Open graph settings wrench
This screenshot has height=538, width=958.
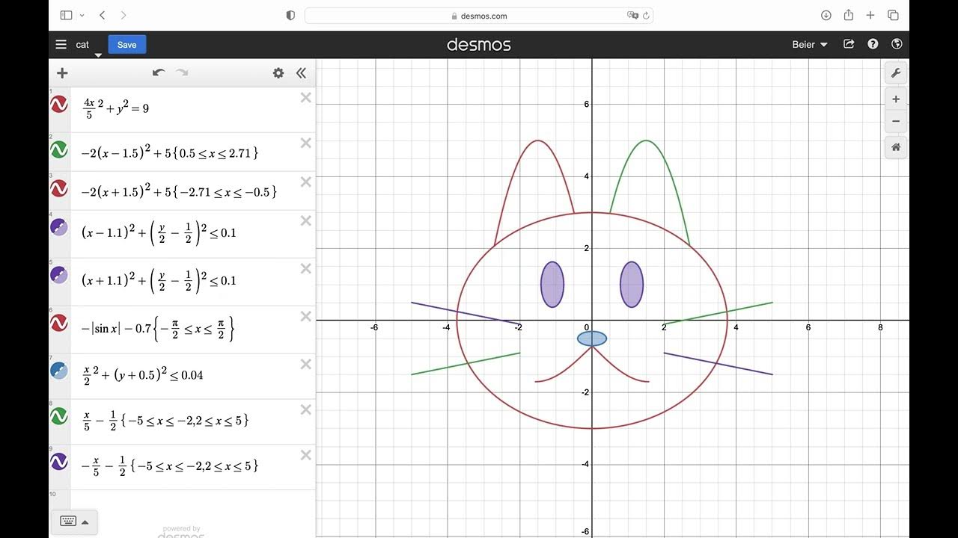[x=896, y=72]
